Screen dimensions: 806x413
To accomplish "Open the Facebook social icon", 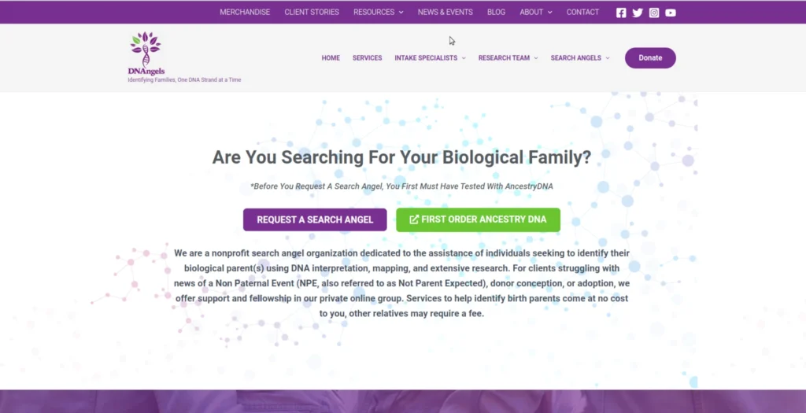I will [x=621, y=13].
